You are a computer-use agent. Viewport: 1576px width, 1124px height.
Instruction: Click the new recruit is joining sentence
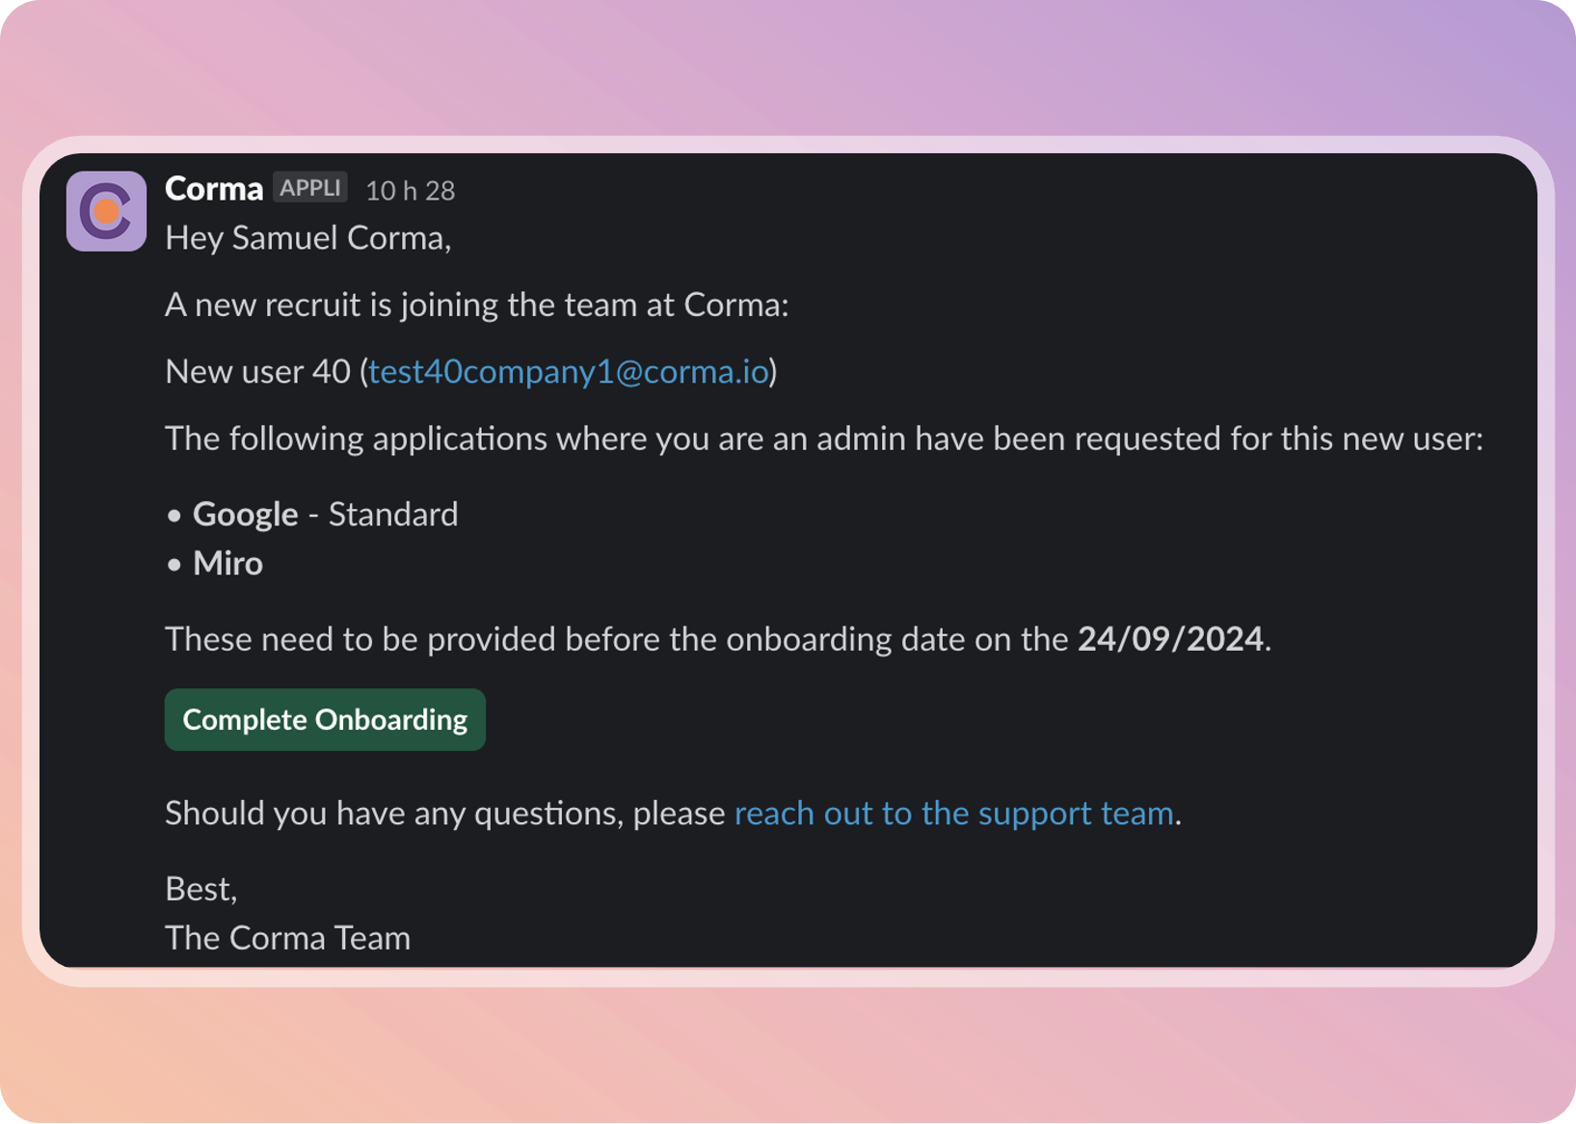[x=476, y=306]
